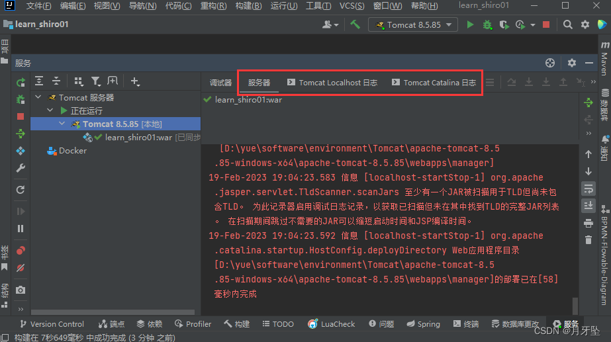
Task: Expand all services in the tree toolbar
Action: click(x=39, y=81)
